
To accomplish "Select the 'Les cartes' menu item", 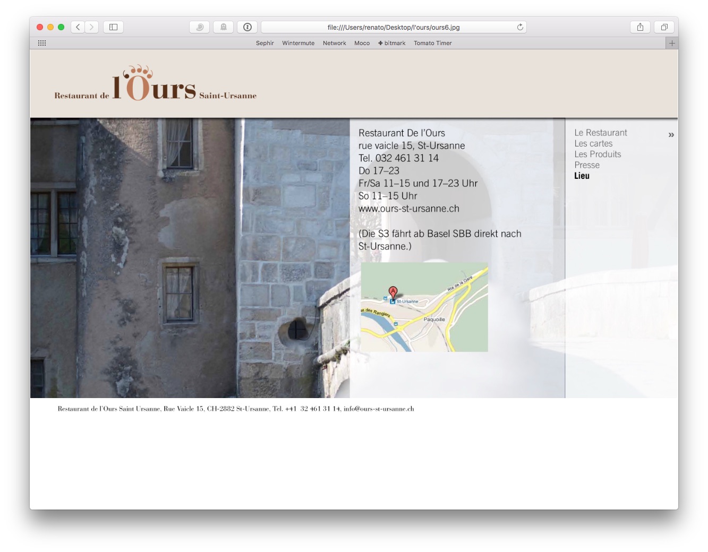I will [593, 143].
